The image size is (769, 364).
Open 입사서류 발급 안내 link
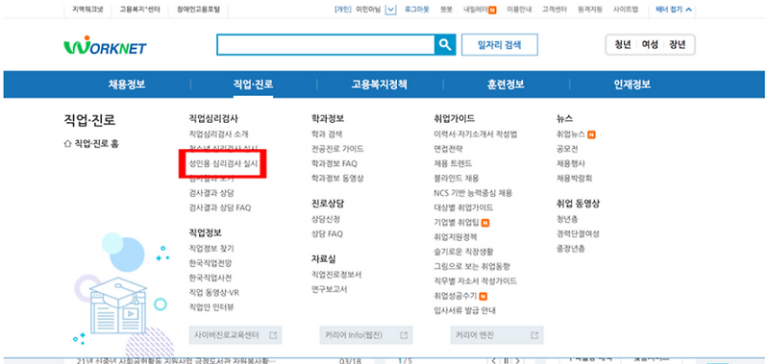tap(465, 310)
